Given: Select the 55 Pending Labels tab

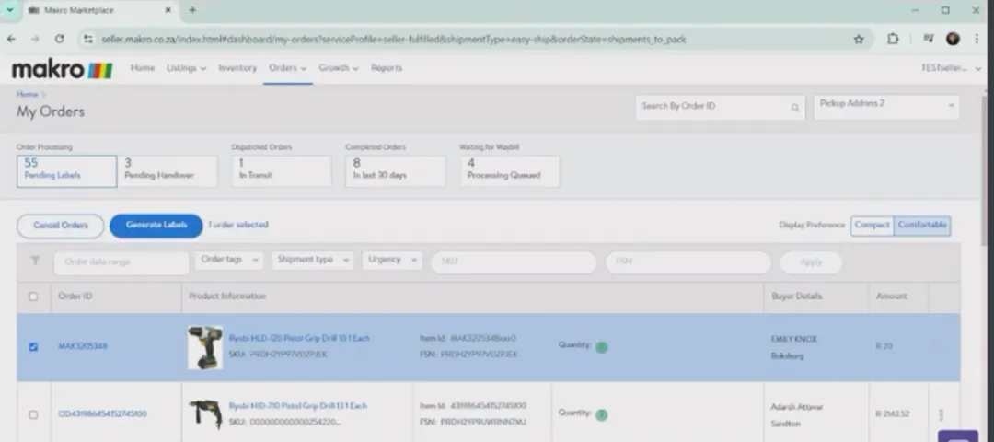Looking at the screenshot, I should point(66,171).
